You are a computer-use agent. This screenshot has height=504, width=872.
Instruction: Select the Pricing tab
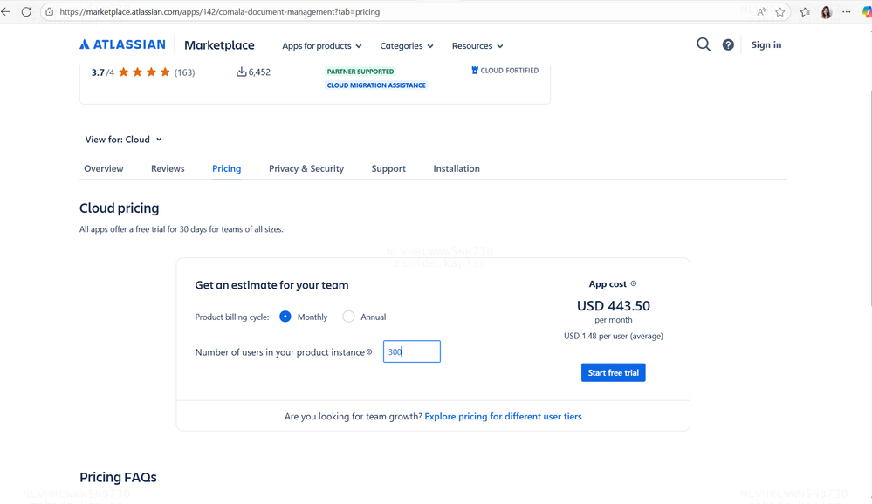click(226, 168)
